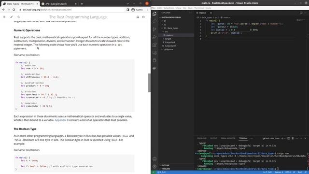309x174 pixels.
Task: Collapse the RUSTBOOKSPEEDRUN root section
Action: [170, 17]
